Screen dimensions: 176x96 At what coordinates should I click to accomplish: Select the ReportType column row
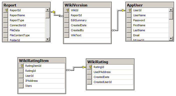[x=24, y=20]
